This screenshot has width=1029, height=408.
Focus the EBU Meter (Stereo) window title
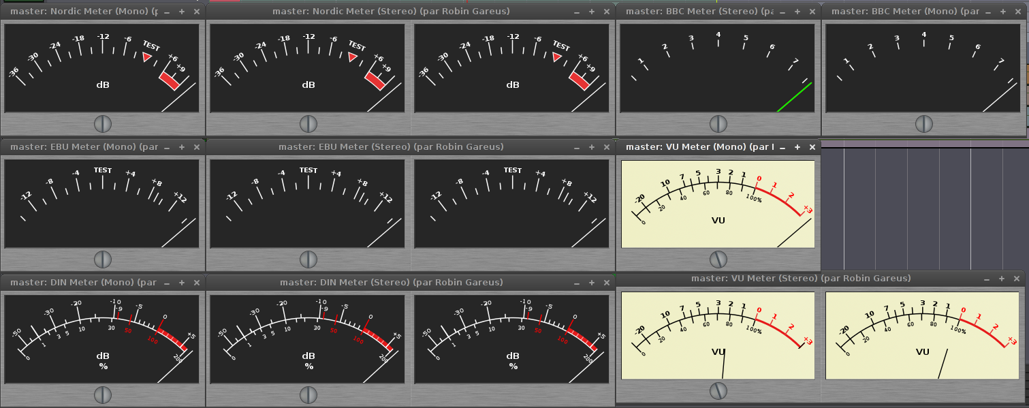(x=391, y=147)
